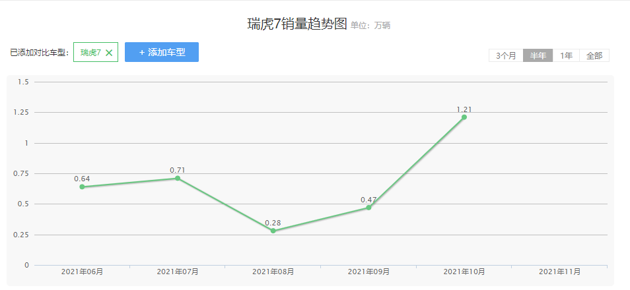This screenshot has width=630, height=290.
Task: Click the chart title 瑞虎7销量趋势图
Action: [x=297, y=24]
